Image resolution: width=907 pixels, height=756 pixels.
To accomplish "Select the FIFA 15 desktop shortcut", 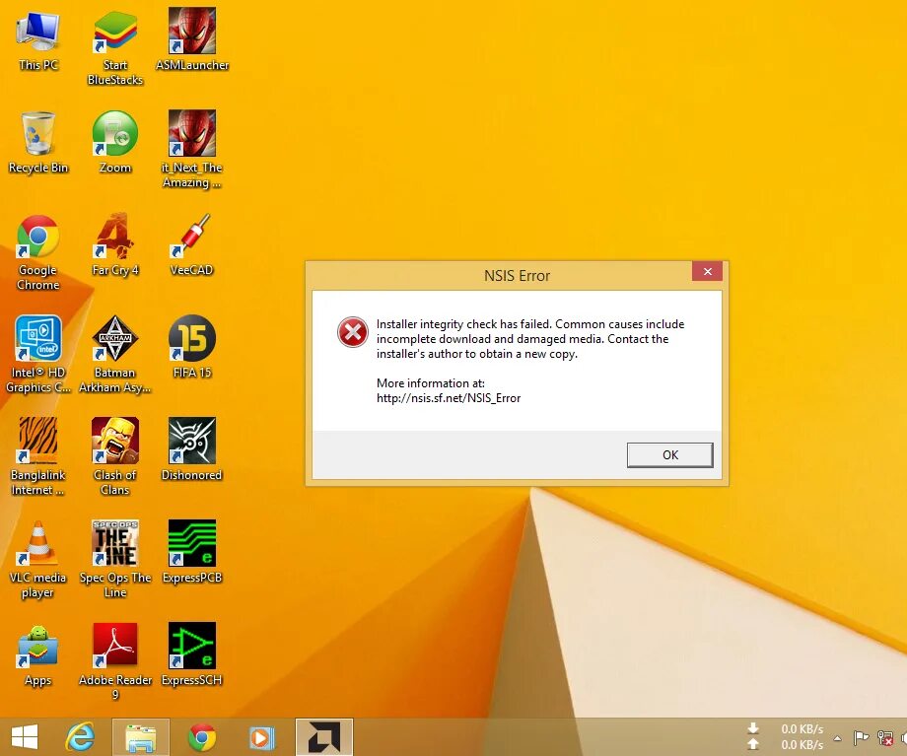I will (x=192, y=347).
